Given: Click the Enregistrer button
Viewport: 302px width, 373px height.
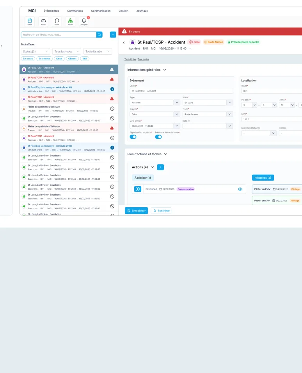Looking at the screenshot, I should point(136,210).
